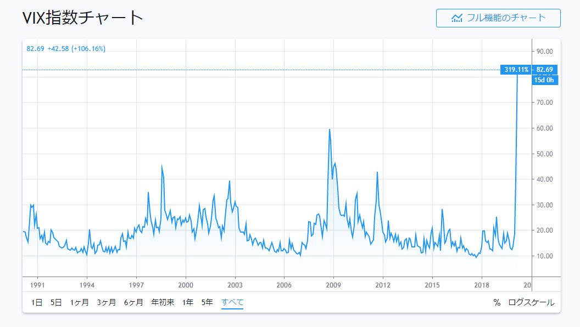Click the 2009 date axis label
The width and height of the screenshot is (580, 327).
pyautogui.click(x=333, y=285)
